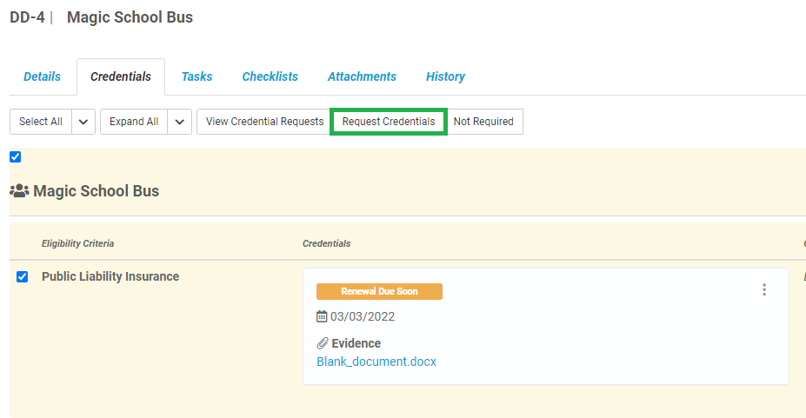Screen dimensions: 806x418
Task: Toggle the Public Liability Insurance checkbox
Action: pos(22,276)
